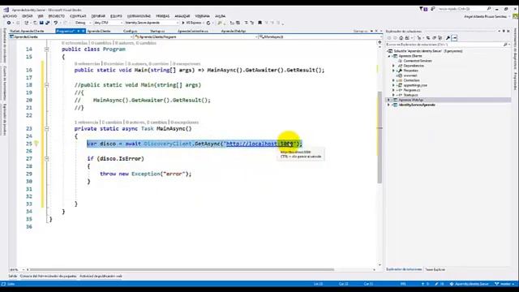Collapse the Program class outline at line 14

click(x=47, y=49)
